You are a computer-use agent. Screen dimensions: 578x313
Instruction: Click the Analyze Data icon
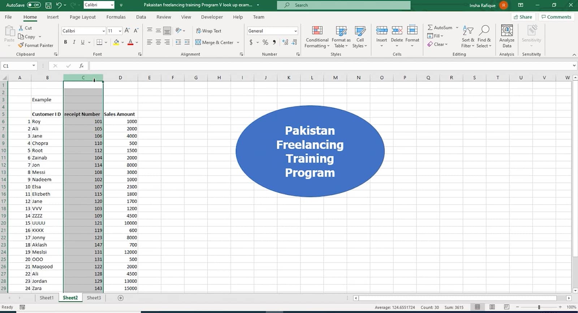pyautogui.click(x=506, y=31)
